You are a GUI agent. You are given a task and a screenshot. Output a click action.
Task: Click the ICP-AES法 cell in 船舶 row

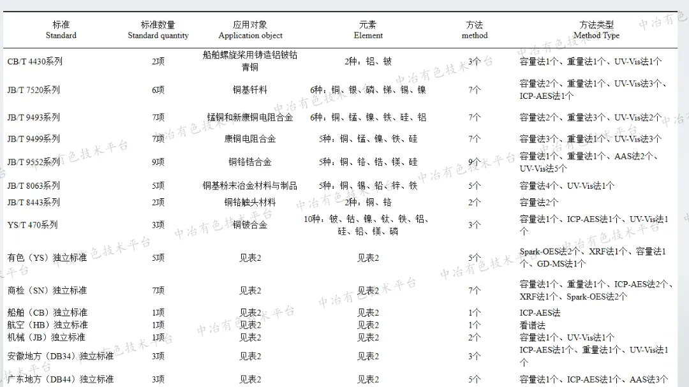pos(540,313)
